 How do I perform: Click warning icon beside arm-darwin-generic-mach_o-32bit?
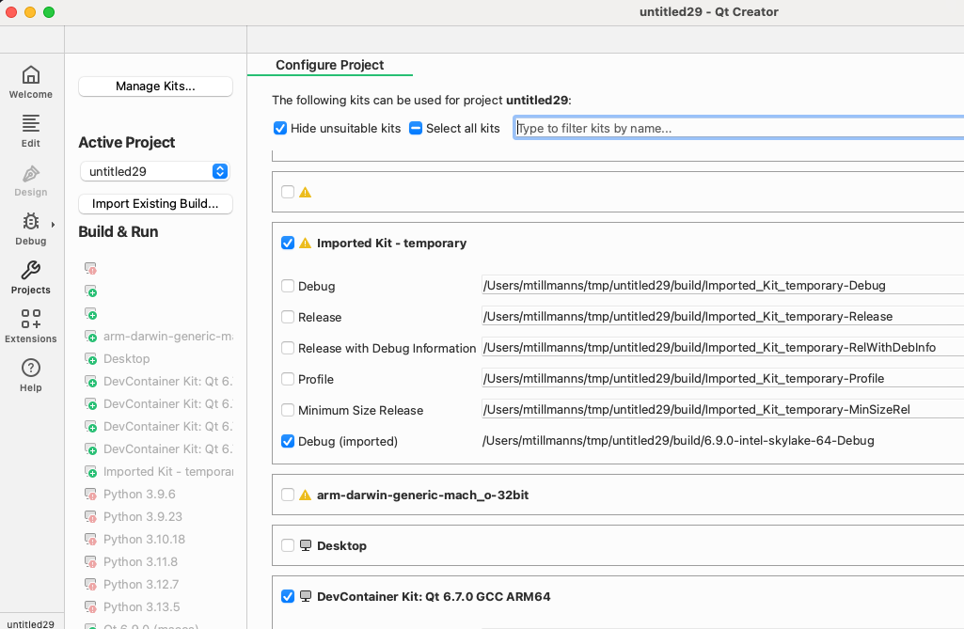[305, 495]
